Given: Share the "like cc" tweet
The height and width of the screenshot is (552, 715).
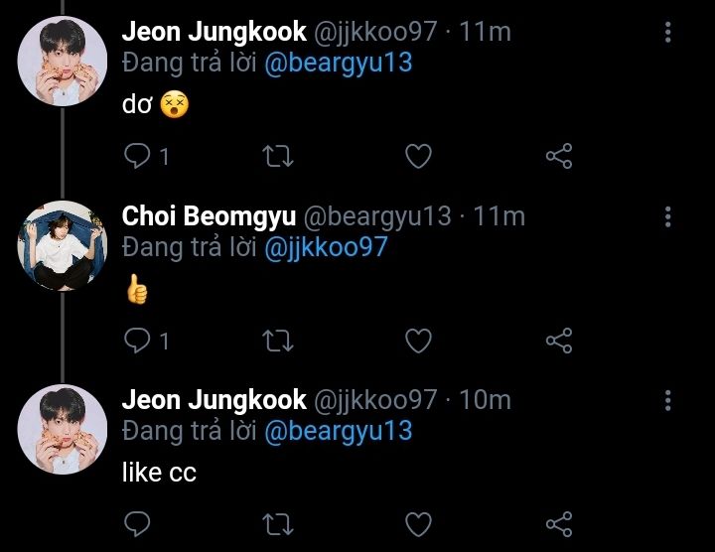Looking at the screenshot, I should (x=559, y=523).
